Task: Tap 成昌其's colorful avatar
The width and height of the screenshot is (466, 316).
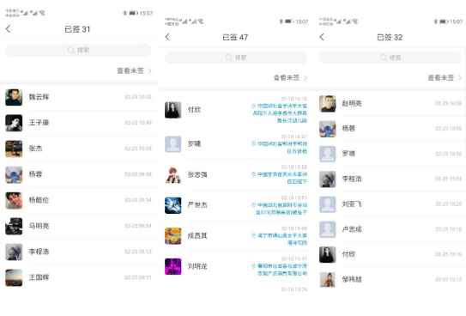Action: pos(173,236)
